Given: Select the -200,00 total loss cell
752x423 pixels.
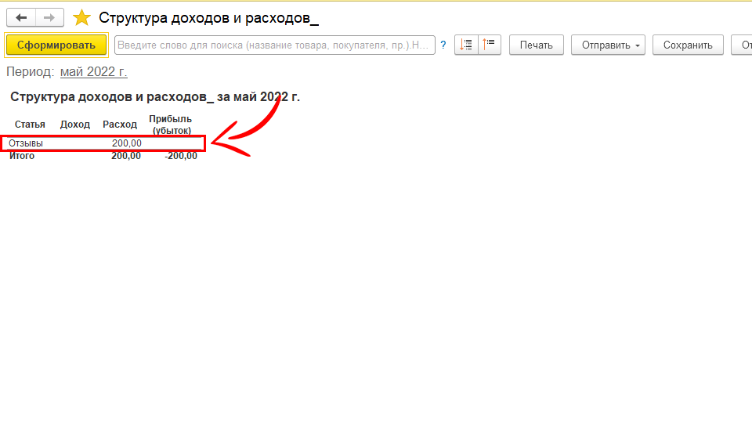Looking at the screenshot, I should point(181,156).
